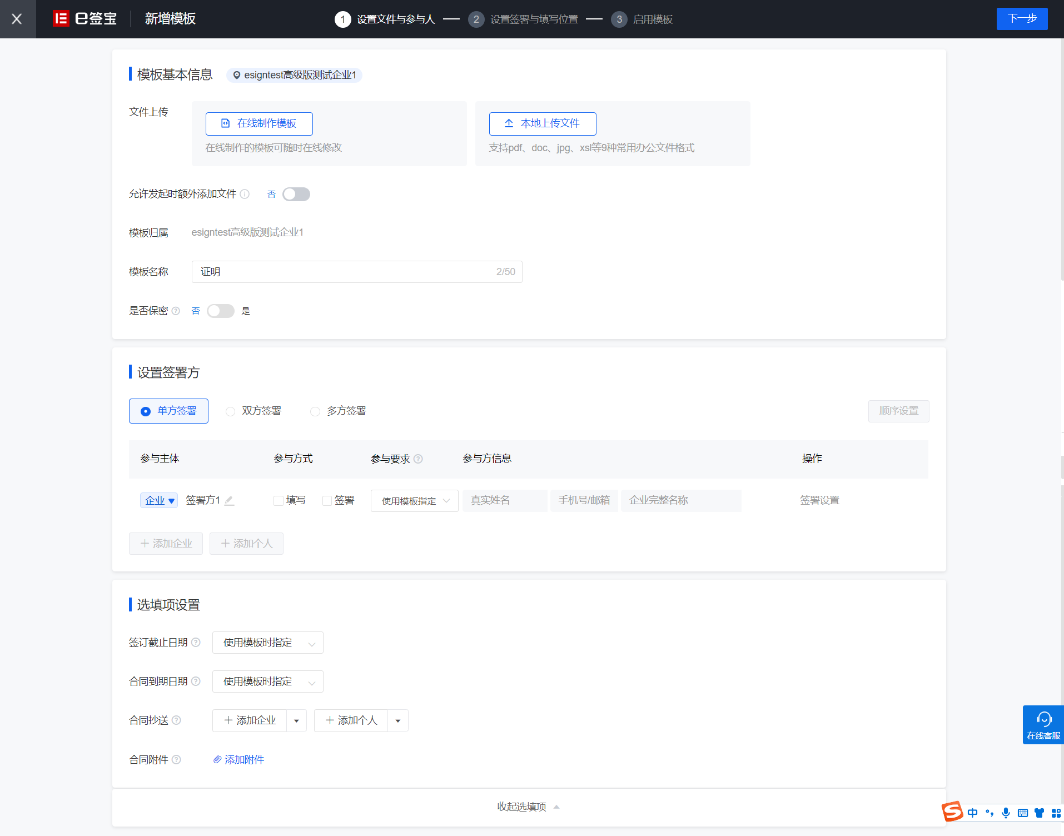Image resolution: width=1064 pixels, height=836 pixels.
Task: Click the pencil edit icon for 签署方1
Action: (229, 500)
